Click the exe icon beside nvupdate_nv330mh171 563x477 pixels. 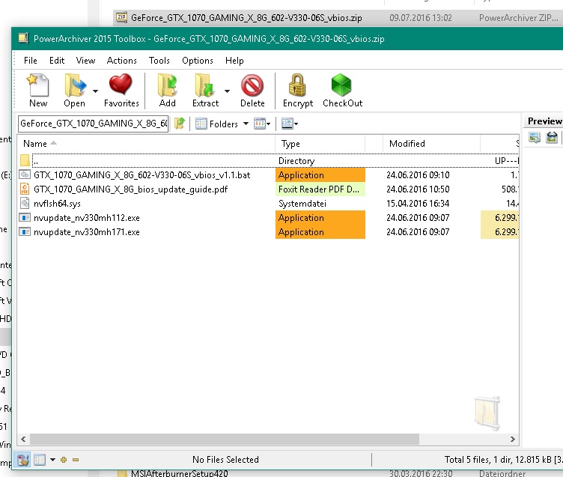25,232
